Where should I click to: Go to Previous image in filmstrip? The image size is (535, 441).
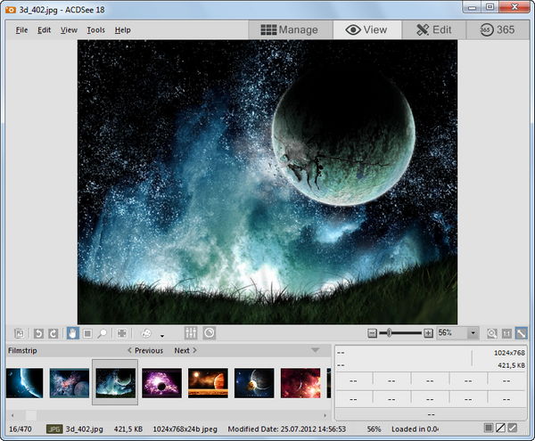[144, 351]
